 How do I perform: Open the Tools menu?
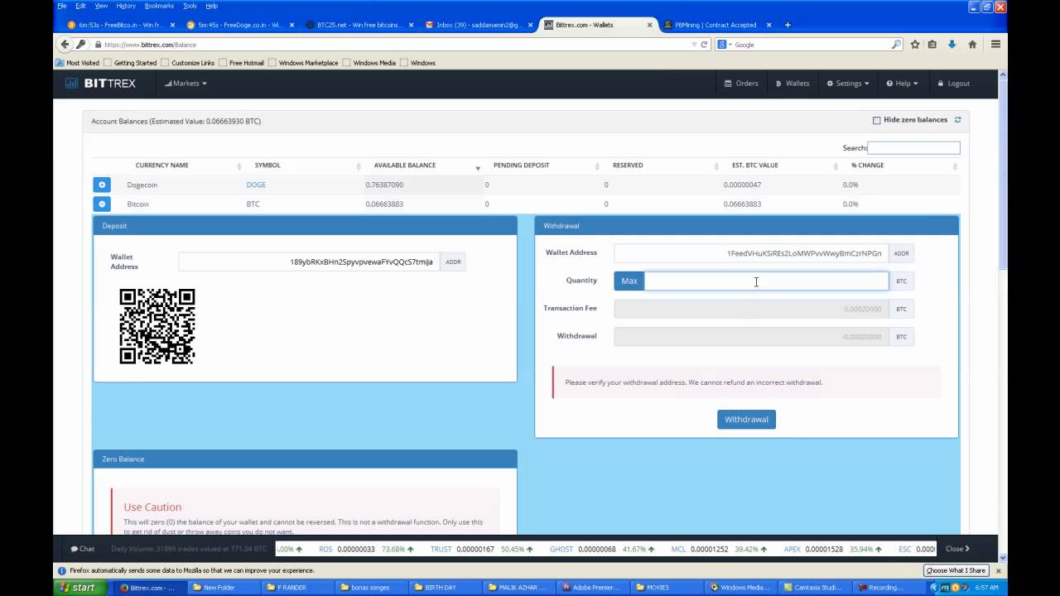click(x=190, y=6)
